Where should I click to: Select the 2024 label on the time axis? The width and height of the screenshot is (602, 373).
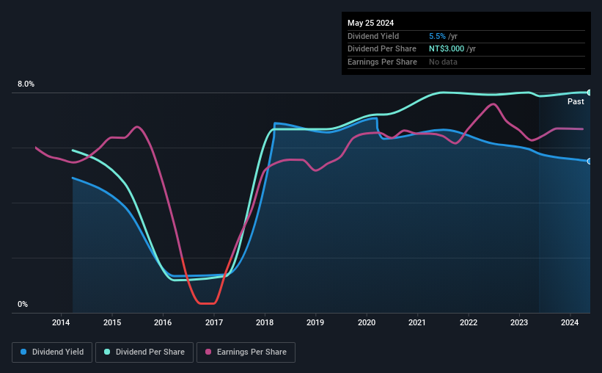coord(570,322)
